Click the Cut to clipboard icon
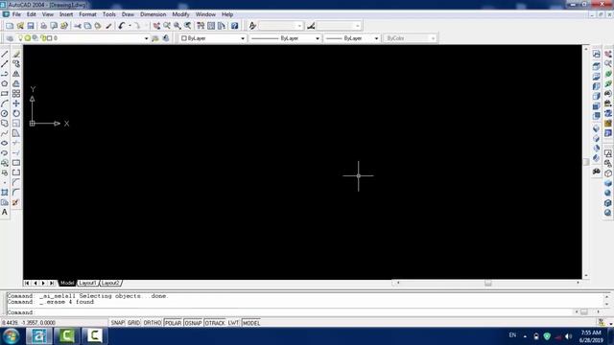The height and width of the screenshot is (345, 614). point(78,26)
